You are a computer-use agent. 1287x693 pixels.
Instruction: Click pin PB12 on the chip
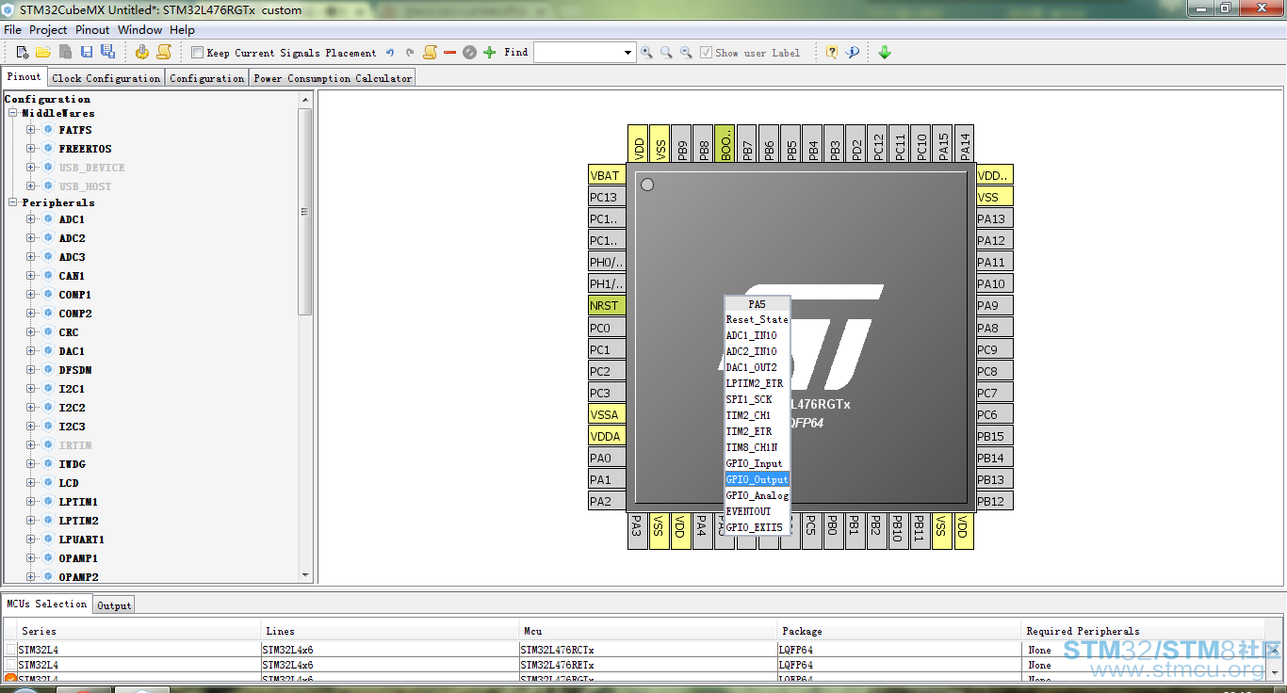click(994, 501)
